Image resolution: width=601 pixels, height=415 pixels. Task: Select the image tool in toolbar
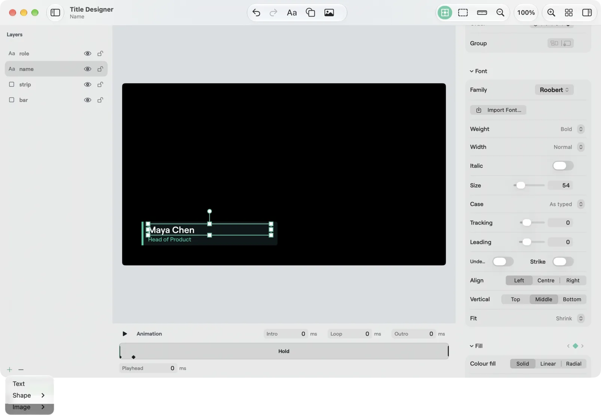329,13
